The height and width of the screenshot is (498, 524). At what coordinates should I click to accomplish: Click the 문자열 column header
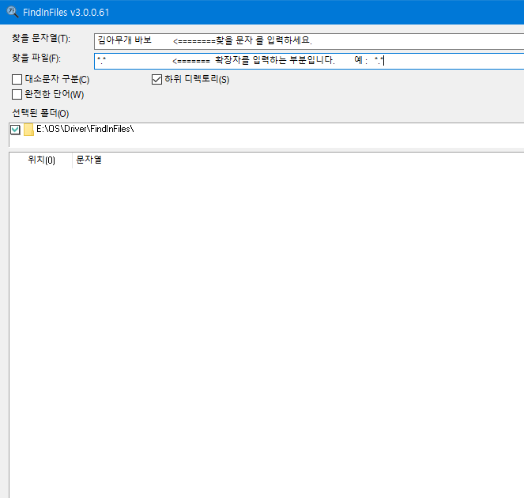(89, 160)
